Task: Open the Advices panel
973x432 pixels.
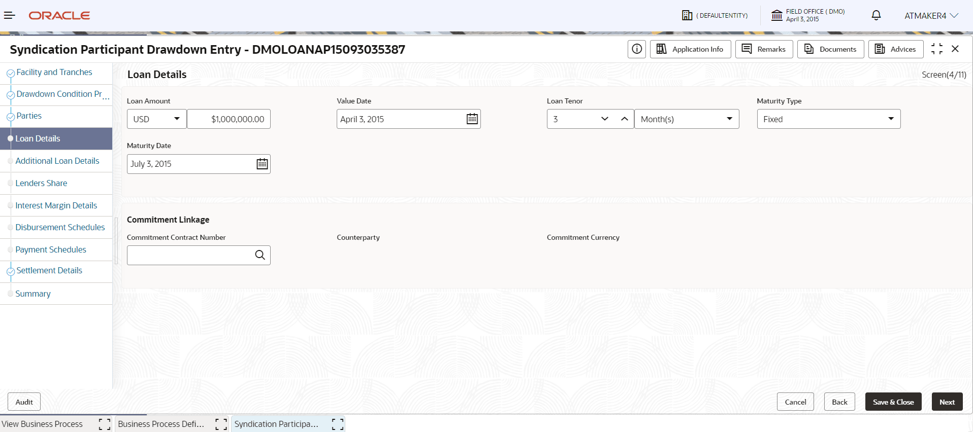Action: pyautogui.click(x=896, y=49)
